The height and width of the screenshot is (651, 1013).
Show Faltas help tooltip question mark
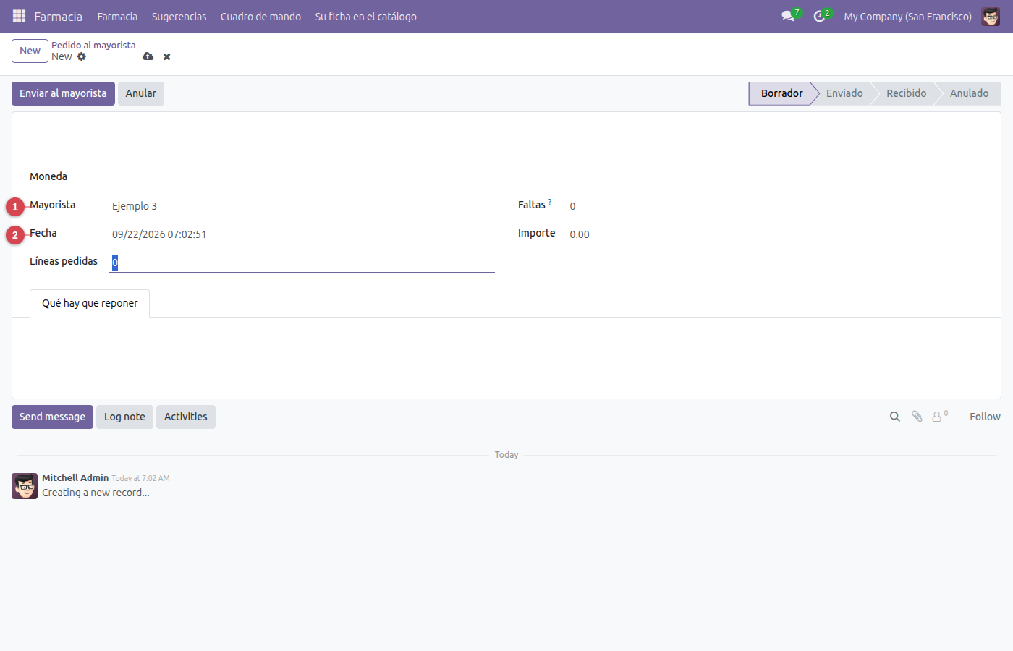(550, 202)
